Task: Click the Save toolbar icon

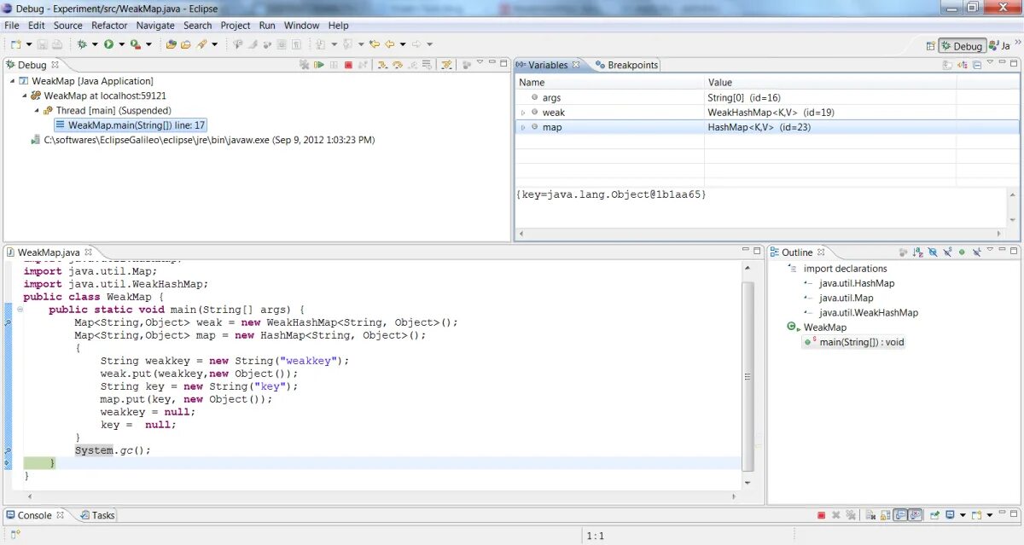Action: pyautogui.click(x=43, y=43)
